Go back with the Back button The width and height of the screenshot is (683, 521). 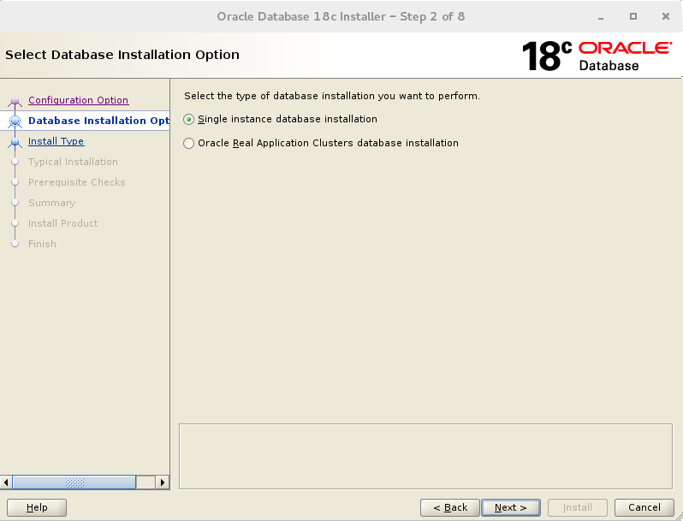click(x=450, y=507)
